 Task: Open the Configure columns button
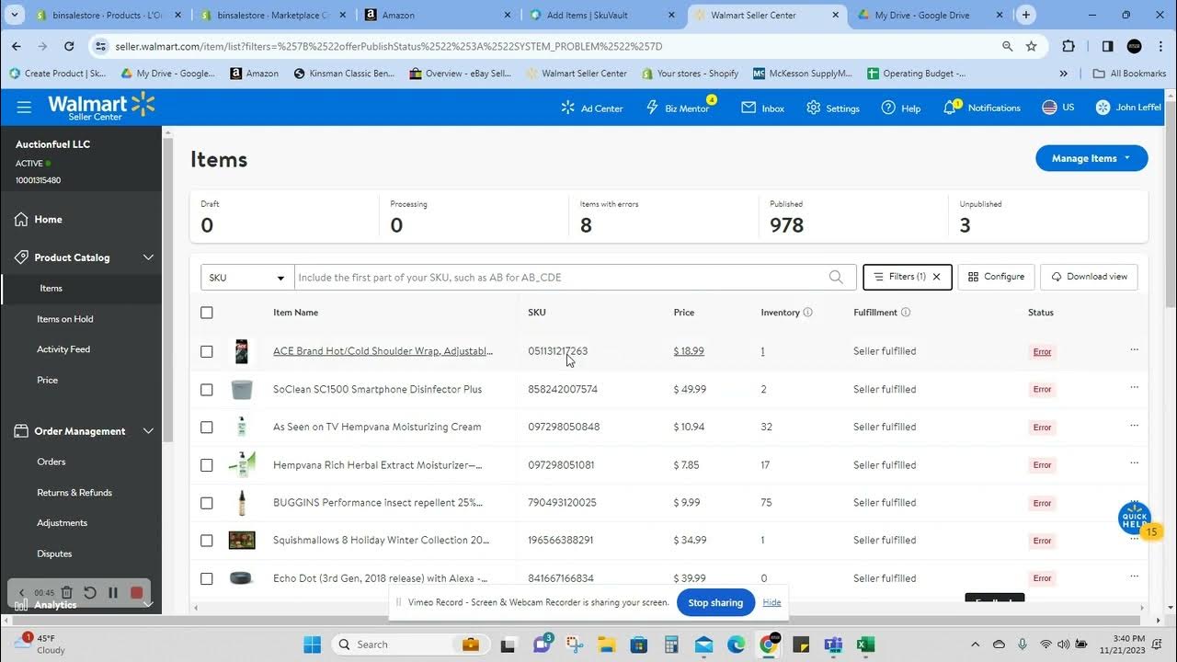point(996,277)
